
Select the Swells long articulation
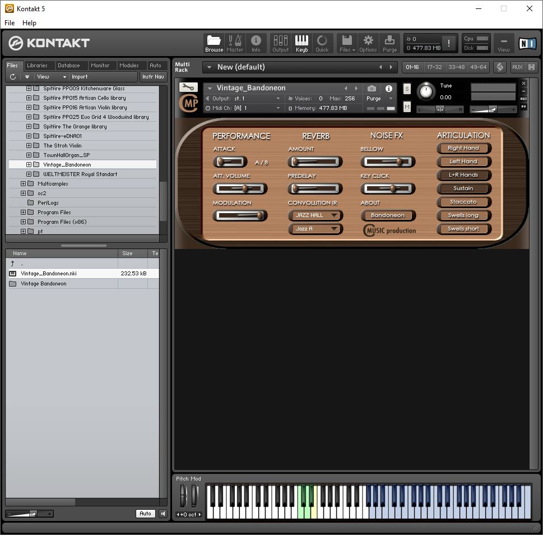(x=463, y=215)
